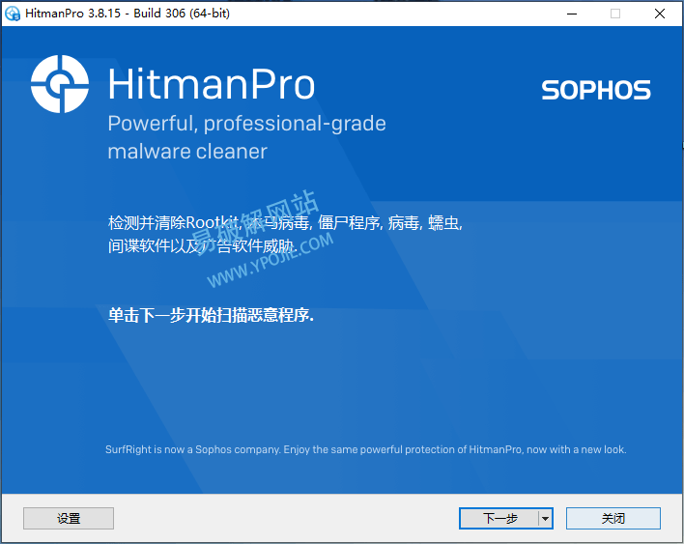Click 下一步 to start scanning

(499, 518)
